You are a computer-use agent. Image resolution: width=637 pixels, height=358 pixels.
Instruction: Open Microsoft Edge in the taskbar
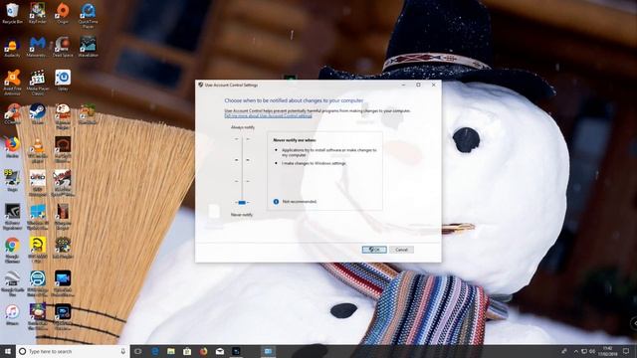155,351
